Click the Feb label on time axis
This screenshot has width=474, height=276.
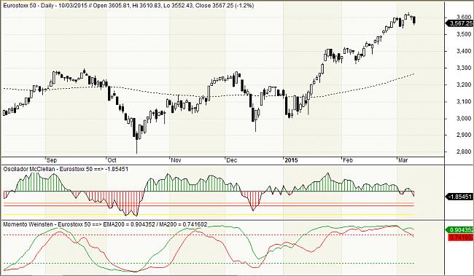[x=348, y=160]
